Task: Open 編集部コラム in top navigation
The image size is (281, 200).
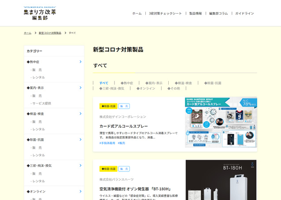Action: coord(218,14)
